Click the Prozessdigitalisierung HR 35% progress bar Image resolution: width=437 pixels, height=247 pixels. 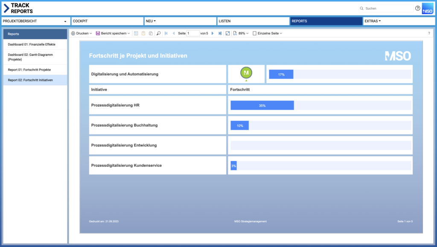(262, 105)
